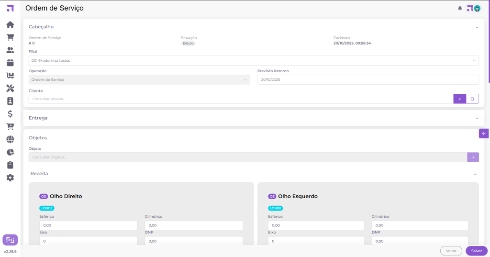The image size is (490, 257).
Task: Collapse the Receita section
Action: click(x=475, y=174)
